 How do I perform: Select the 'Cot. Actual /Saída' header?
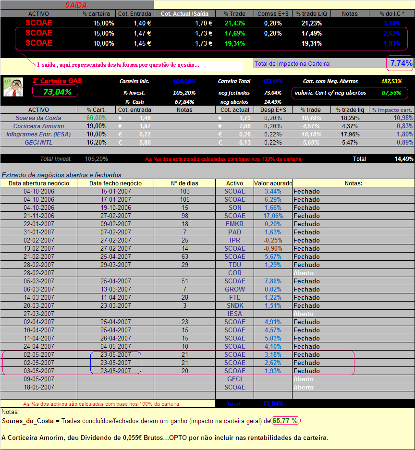coord(184,14)
